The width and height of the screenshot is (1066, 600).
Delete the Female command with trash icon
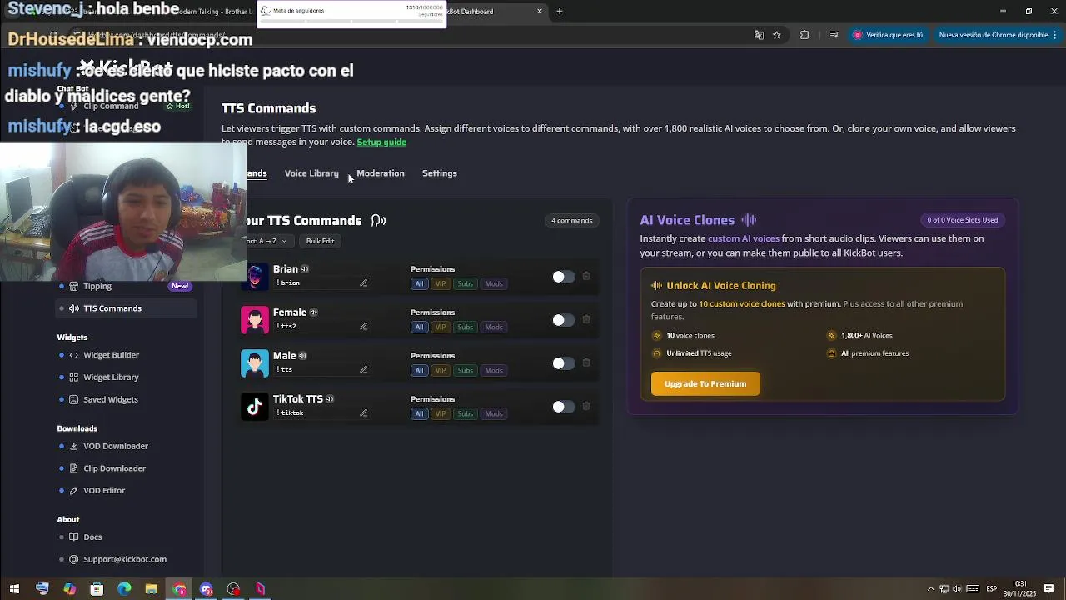pos(586,319)
